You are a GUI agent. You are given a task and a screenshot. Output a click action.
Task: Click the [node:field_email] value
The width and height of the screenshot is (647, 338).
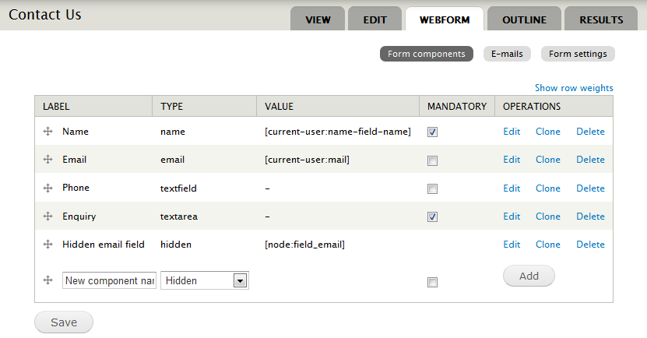[304, 245]
